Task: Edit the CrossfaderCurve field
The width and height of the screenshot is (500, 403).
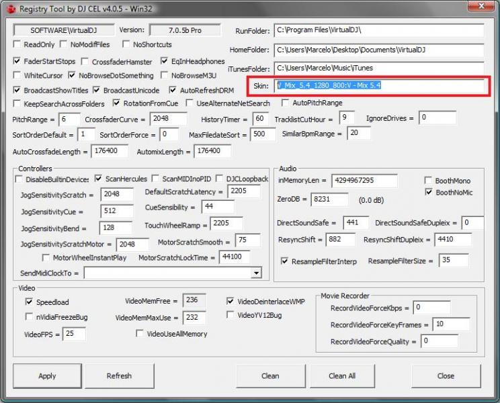Action: (x=169, y=118)
